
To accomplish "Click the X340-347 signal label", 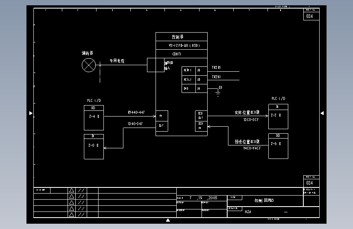I will 135,124.
